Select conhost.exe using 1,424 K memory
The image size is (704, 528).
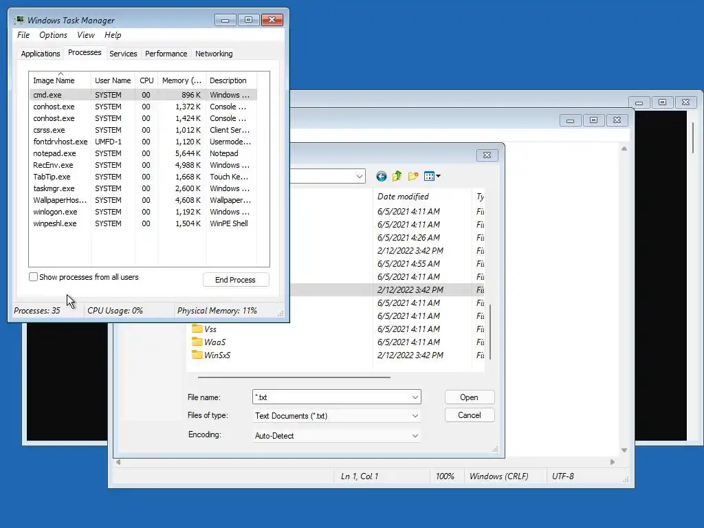click(x=143, y=118)
